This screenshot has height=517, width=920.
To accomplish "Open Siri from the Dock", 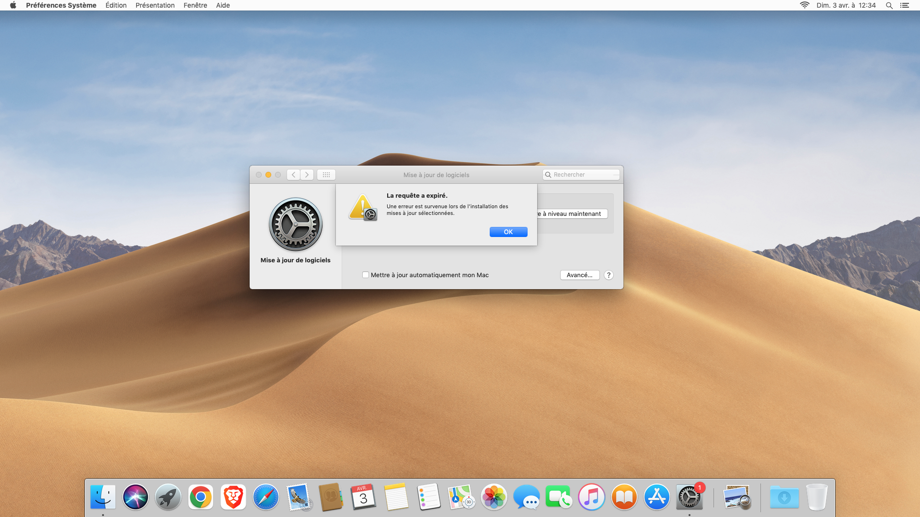I will coord(136,497).
